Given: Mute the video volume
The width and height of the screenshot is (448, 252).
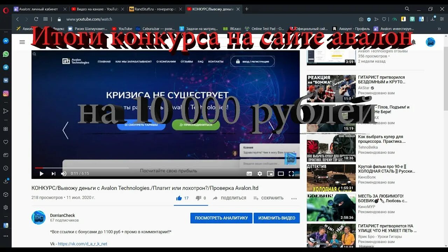Looking at the screenshot, I should pyautogui.click(x=64, y=174).
